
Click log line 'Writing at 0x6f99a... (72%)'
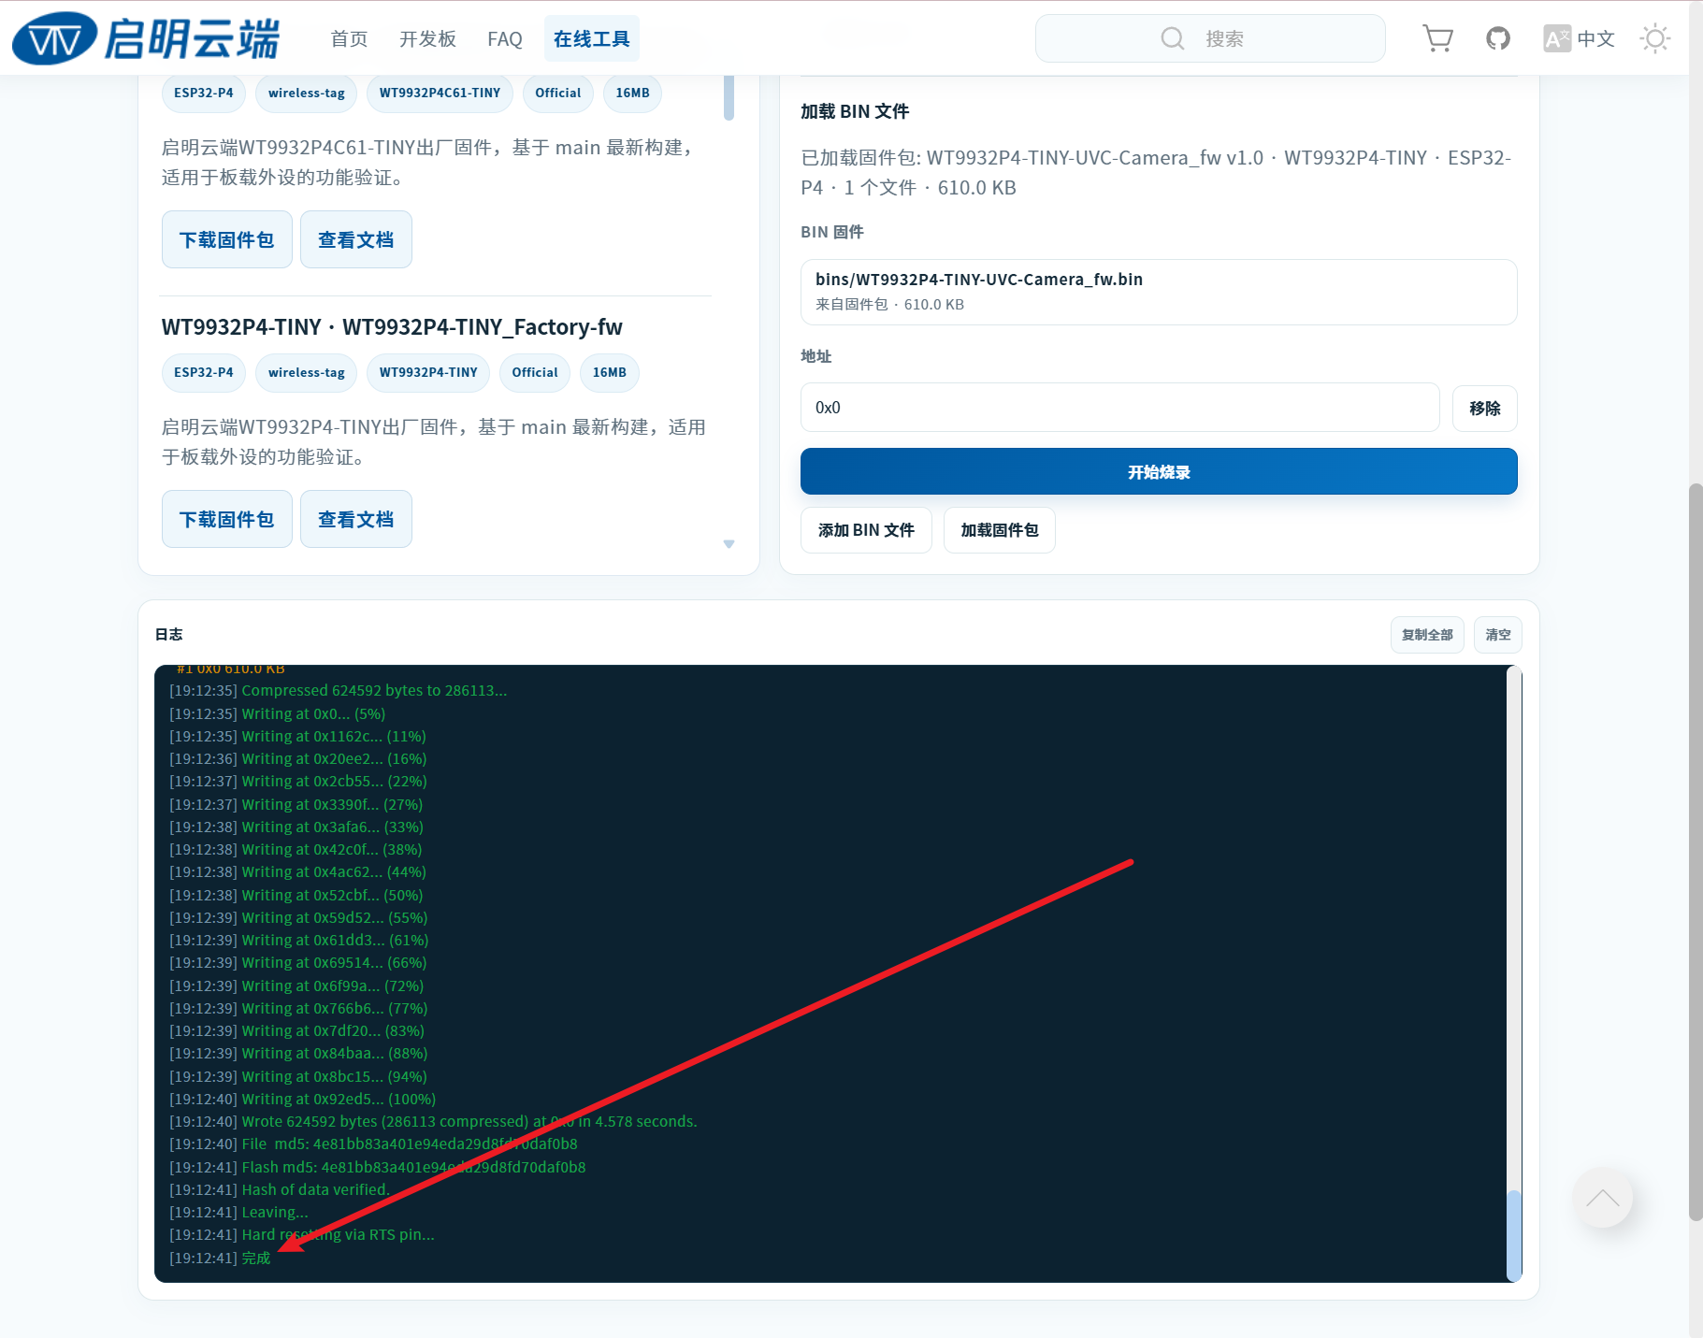pos(296,986)
